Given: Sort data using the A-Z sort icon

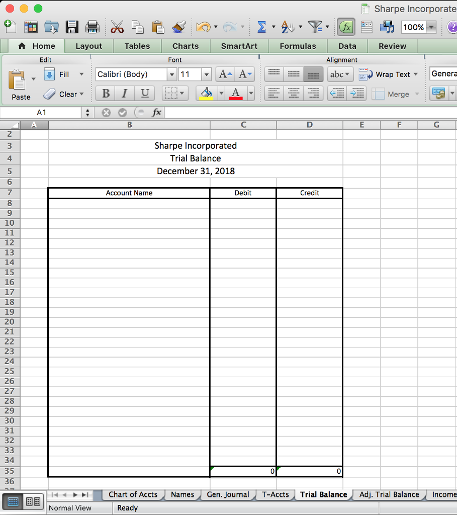Looking at the screenshot, I should pyautogui.click(x=288, y=27).
